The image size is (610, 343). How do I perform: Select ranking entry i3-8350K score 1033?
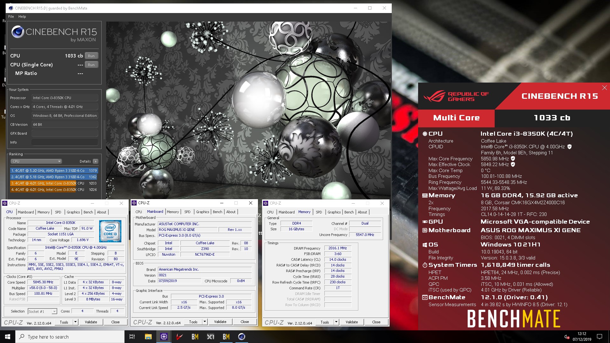tap(54, 183)
